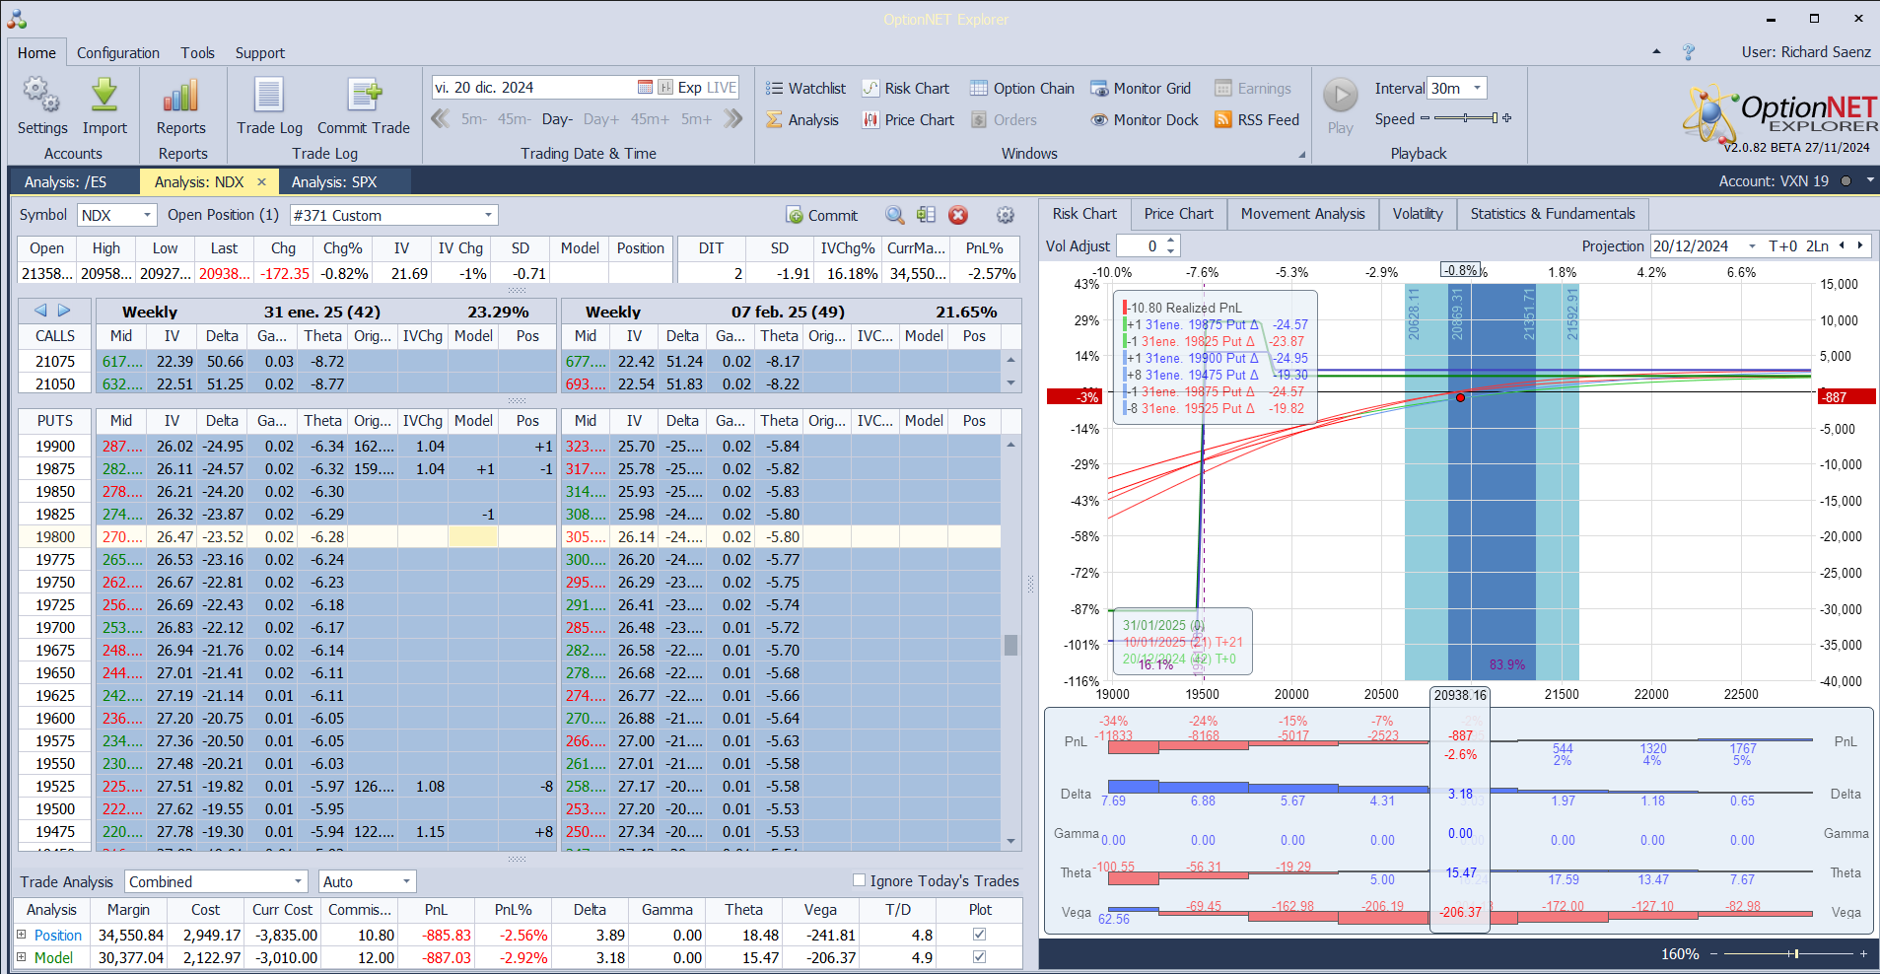Click the Commit button
Image resolution: width=1880 pixels, height=974 pixels.
pos(822,215)
